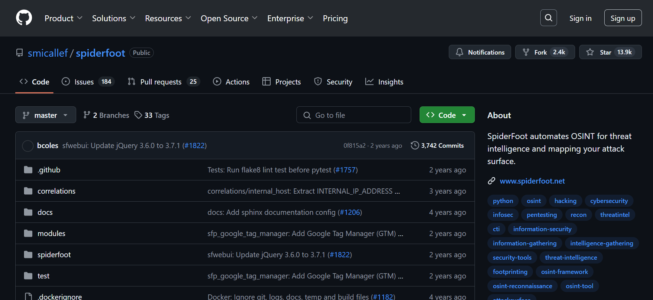This screenshot has width=653, height=300.
Task: Click the branch icon beside 2 Branches
Action: point(87,115)
